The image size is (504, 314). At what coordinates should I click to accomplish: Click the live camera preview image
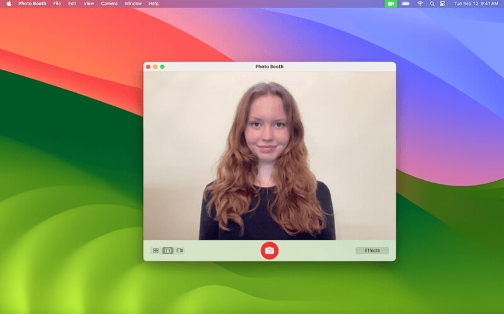[x=269, y=155]
